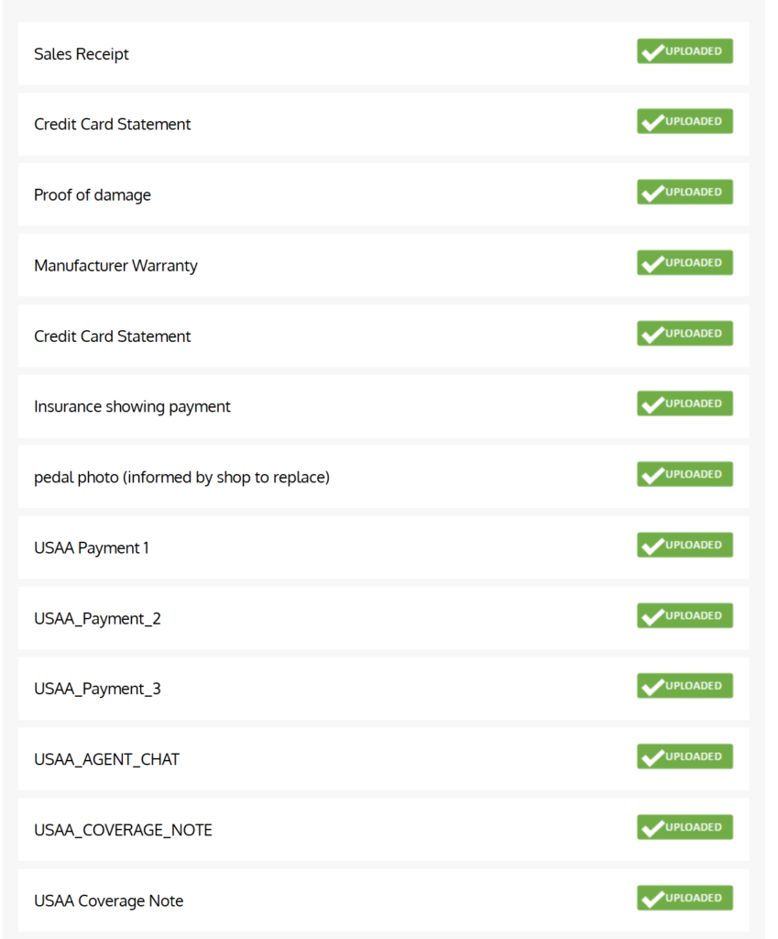Click the UPLOADED badge next to USAA_Payment_3
The image size is (778, 939).
pyautogui.click(x=685, y=687)
